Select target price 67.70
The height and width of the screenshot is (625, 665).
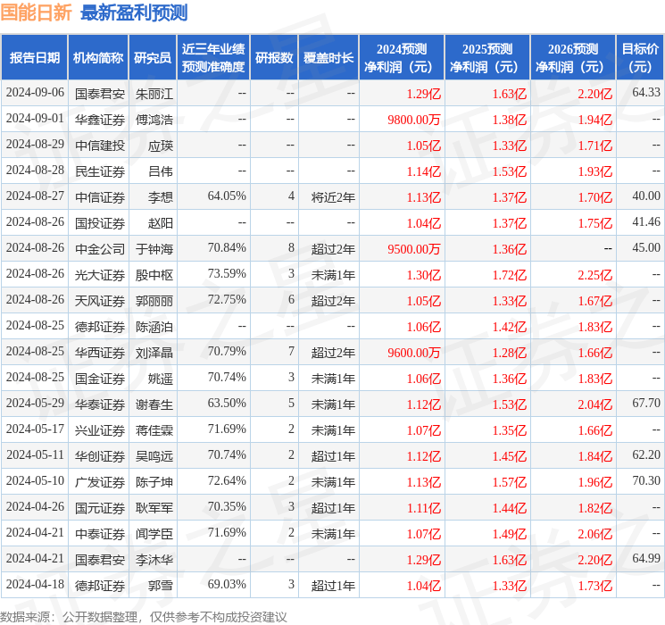(646, 403)
